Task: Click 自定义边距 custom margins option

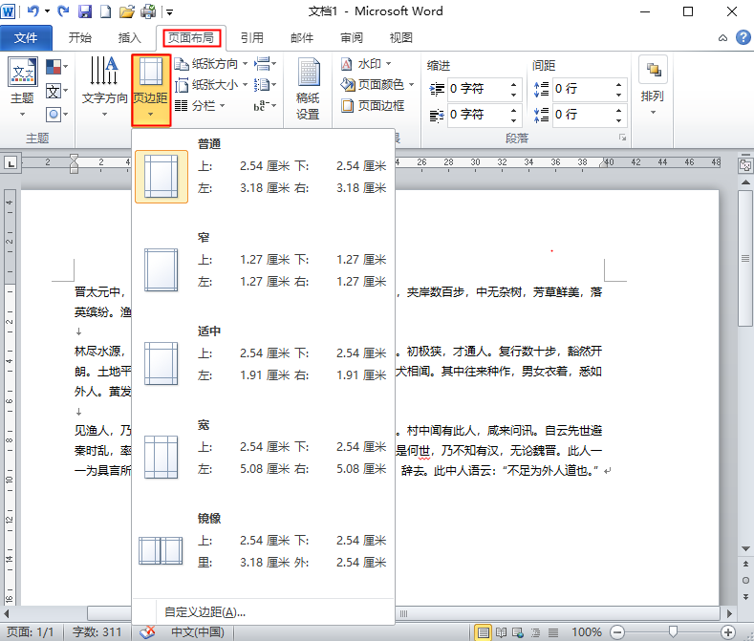Action: [204, 611]
